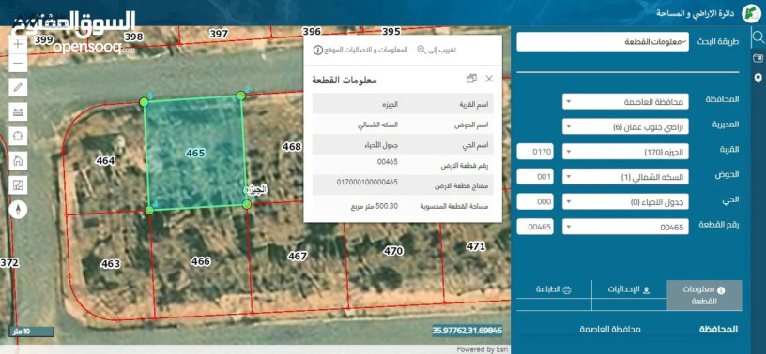Click neighborhood code field 000
This screenshot has height=354, width=766.
[535, 201]
